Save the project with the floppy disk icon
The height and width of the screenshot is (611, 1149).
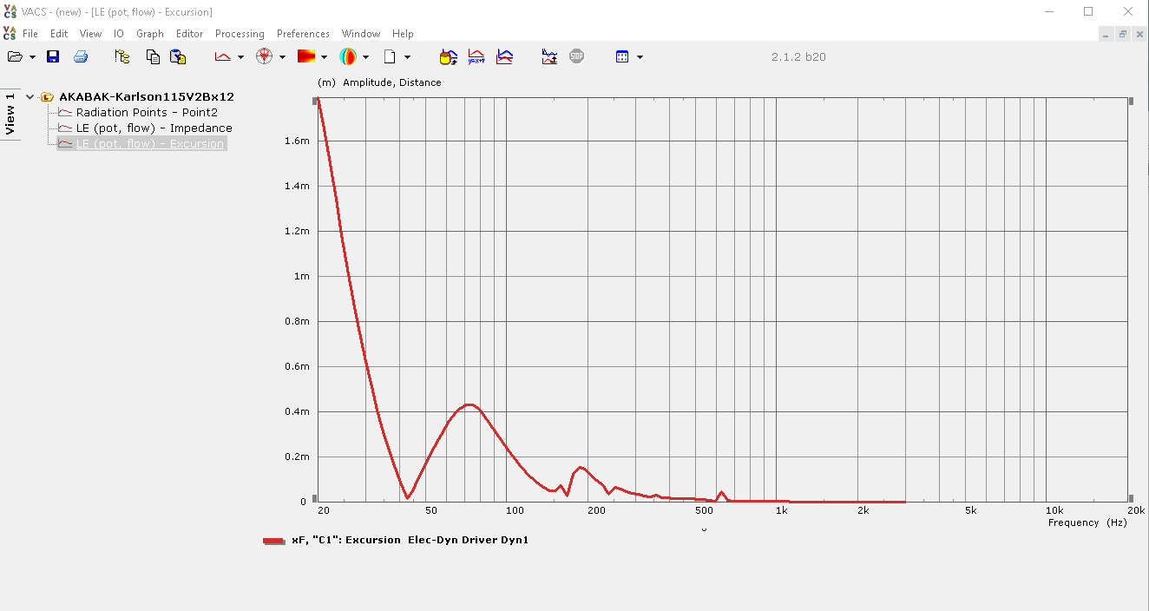click(53, 56)
